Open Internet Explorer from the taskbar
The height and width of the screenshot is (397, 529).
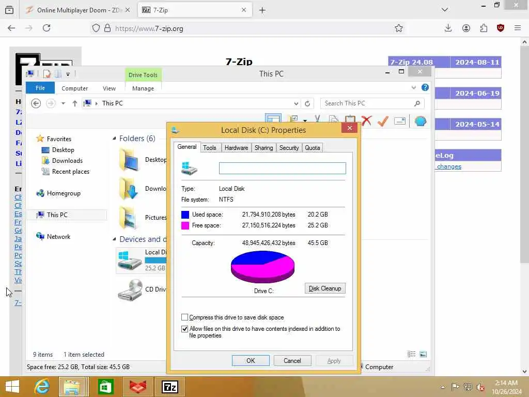tap(42, 387)
